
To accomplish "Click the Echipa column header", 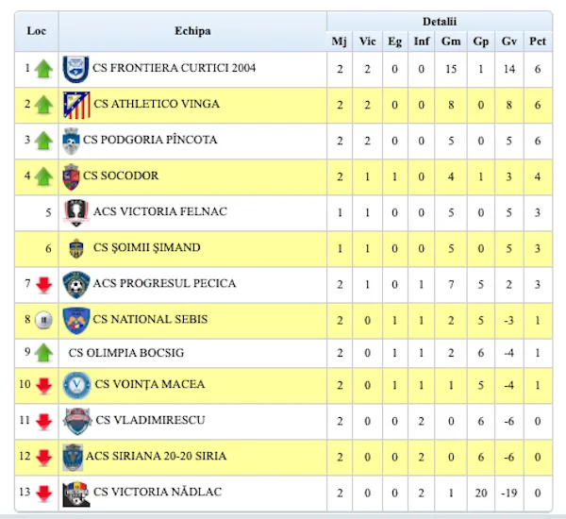I will point(192,31).
